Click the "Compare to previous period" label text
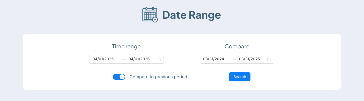 [158, 77]
